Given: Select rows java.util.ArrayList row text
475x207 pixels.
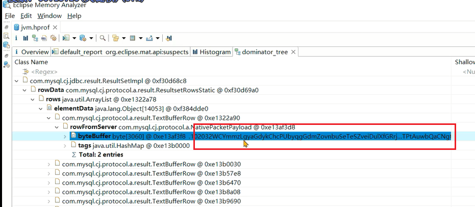Looking at the screenshot, I should point(101,99).
